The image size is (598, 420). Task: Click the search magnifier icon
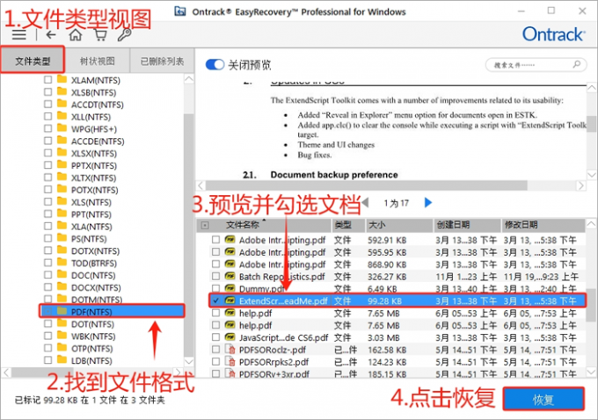pos(577,64)
